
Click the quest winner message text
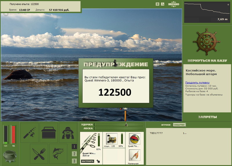tap(115, 79)
